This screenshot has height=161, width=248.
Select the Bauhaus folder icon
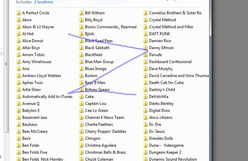(19, 124)
